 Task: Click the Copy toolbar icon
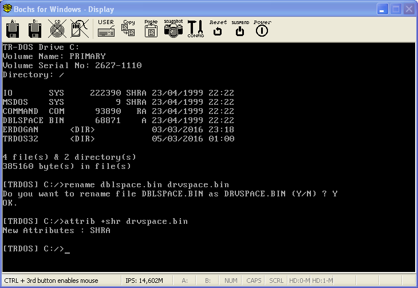(128, 28)
